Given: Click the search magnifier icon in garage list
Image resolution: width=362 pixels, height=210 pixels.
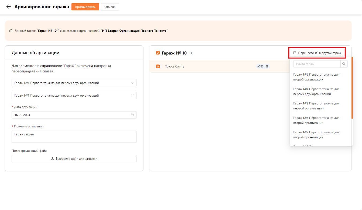Looking at the screenshot, I should 344,64.
